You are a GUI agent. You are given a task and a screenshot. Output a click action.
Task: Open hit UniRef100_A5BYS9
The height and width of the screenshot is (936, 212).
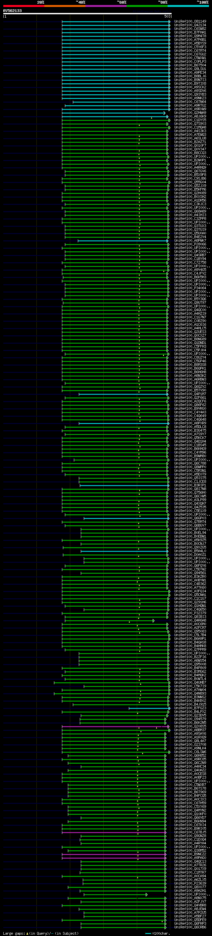[190, 43]
